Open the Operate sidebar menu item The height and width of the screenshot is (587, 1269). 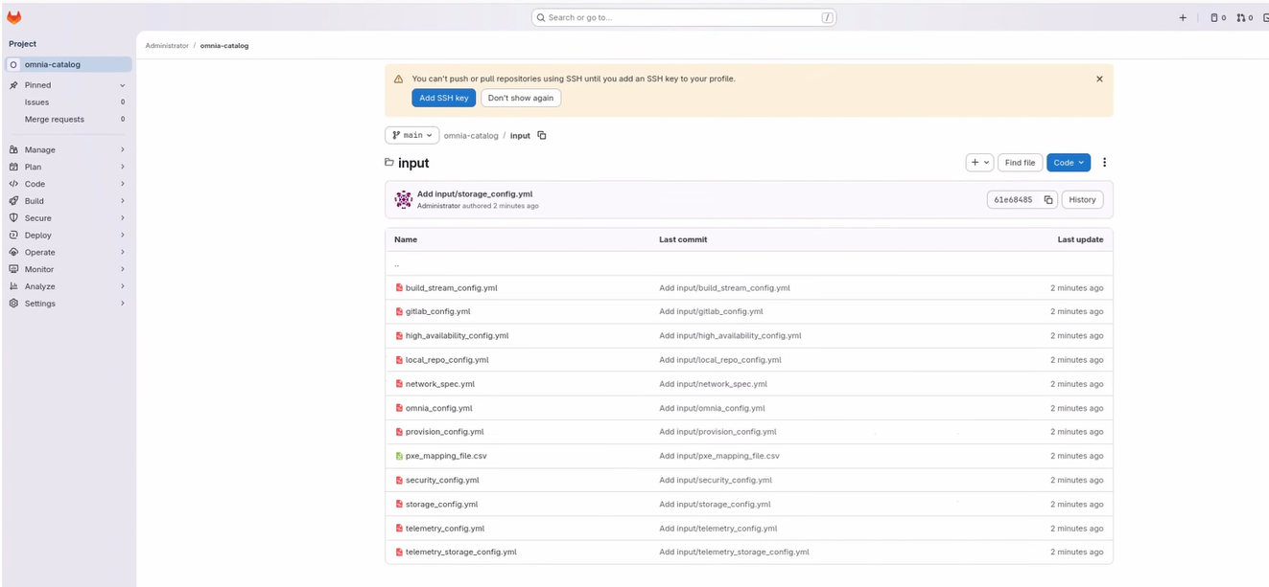[x=67, y=252]
